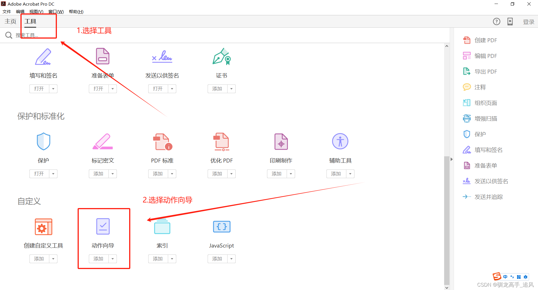This screenshot has width=538, height=290.
Task: Select the 动作向导 action wizard icon
Action: pyautogui.click(x=103, y=226)
